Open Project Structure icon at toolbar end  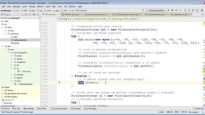tap(202, 10)
